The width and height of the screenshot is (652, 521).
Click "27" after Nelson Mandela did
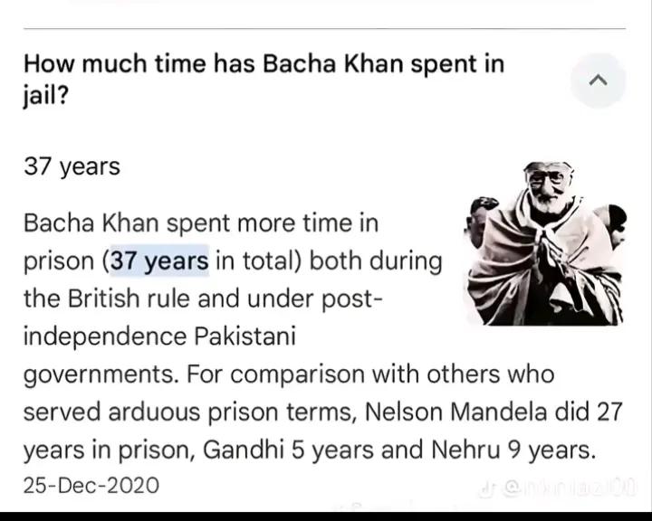click(609, 412)
